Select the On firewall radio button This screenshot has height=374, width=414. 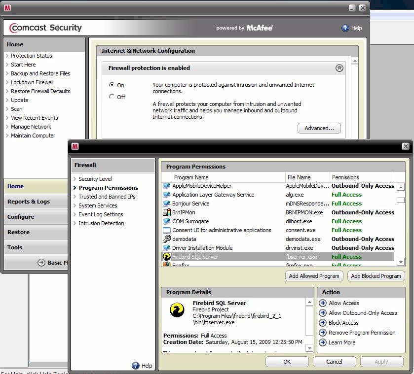pyautogui.click(x=112, y=85)
